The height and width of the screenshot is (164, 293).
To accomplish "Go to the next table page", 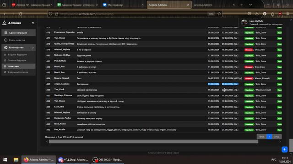I will 277,137.
